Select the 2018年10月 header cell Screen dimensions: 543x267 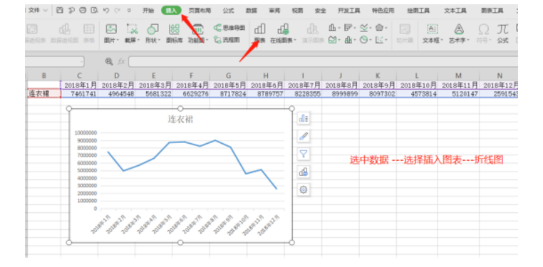coord(417,85)
